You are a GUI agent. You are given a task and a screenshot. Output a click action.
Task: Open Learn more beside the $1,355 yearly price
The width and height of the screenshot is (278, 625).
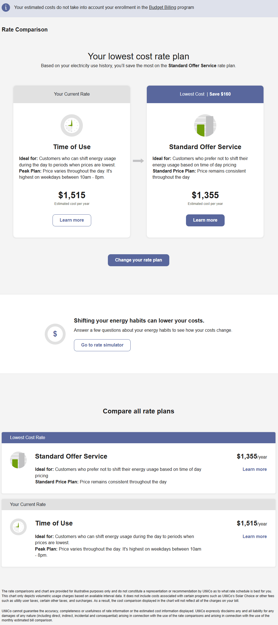click(x=254, y=469)
